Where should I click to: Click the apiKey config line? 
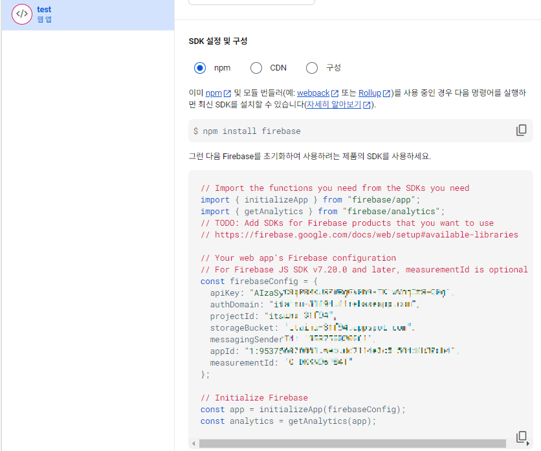[331, 293]
